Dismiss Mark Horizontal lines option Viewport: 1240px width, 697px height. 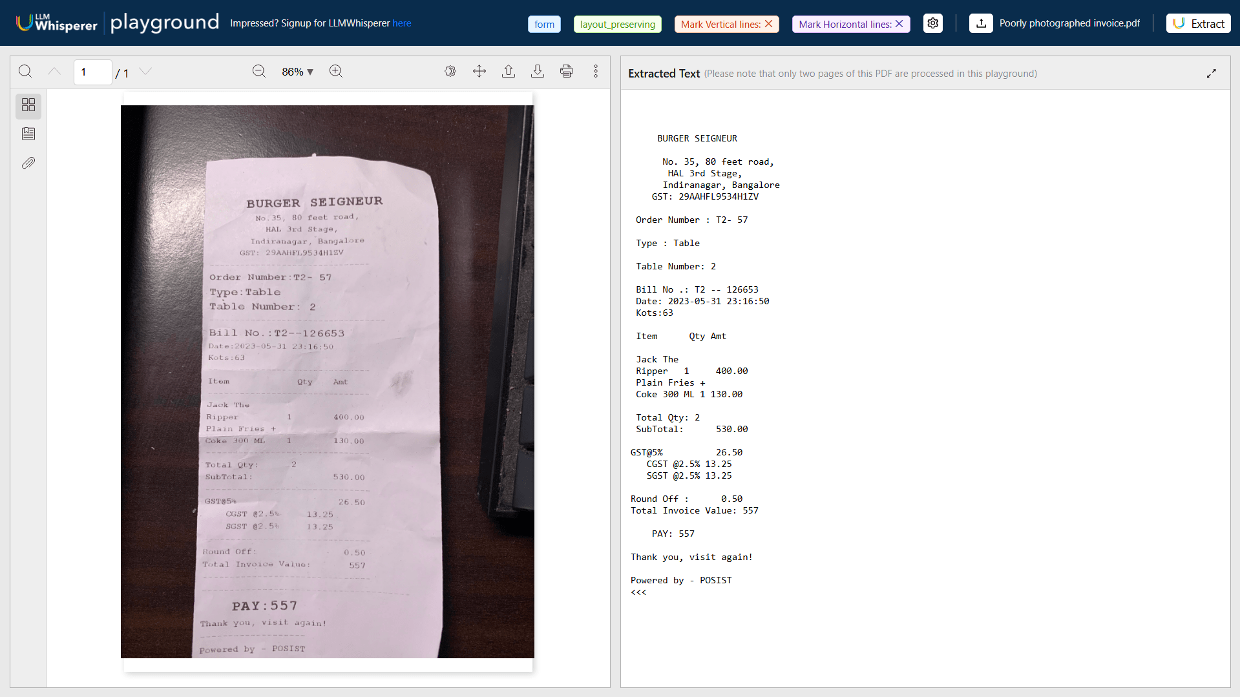point(899,23)
